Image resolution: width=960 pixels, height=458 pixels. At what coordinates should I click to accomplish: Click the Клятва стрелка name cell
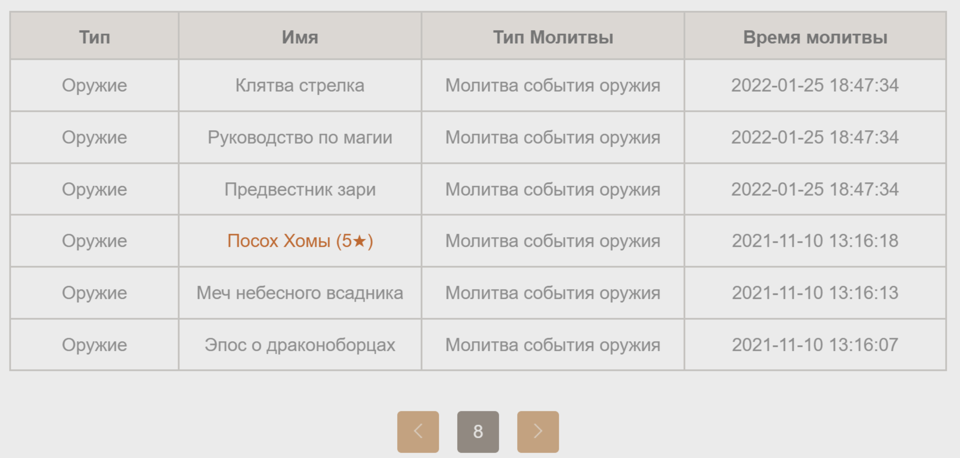300,85
